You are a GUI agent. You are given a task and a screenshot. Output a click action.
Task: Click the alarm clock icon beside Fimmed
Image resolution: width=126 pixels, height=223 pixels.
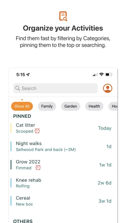coord(38,168)
